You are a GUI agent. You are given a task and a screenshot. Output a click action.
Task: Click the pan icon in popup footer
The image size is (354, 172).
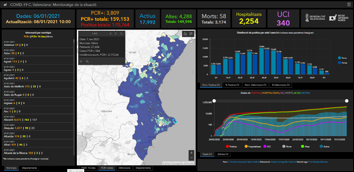81,61
